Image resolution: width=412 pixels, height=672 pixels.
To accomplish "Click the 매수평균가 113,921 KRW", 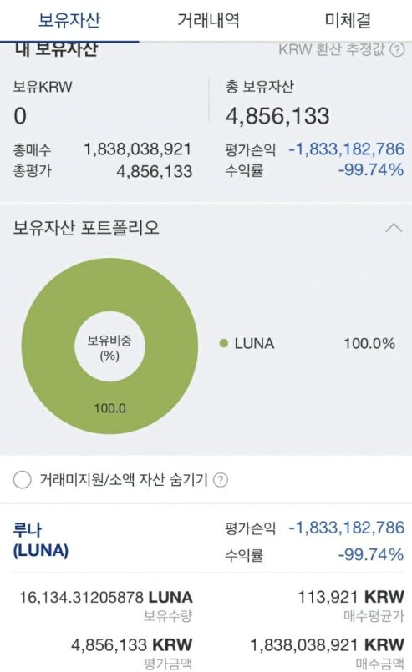I will pos(351,597).
